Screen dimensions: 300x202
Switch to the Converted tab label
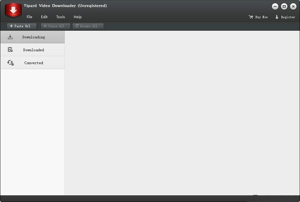tap(34, 63)
